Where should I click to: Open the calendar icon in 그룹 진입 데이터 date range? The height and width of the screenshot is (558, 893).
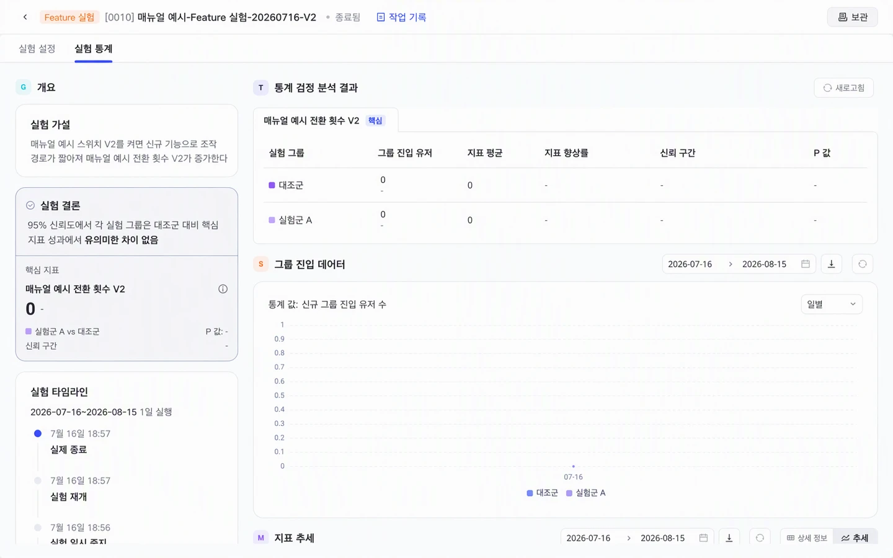(805, 264)
